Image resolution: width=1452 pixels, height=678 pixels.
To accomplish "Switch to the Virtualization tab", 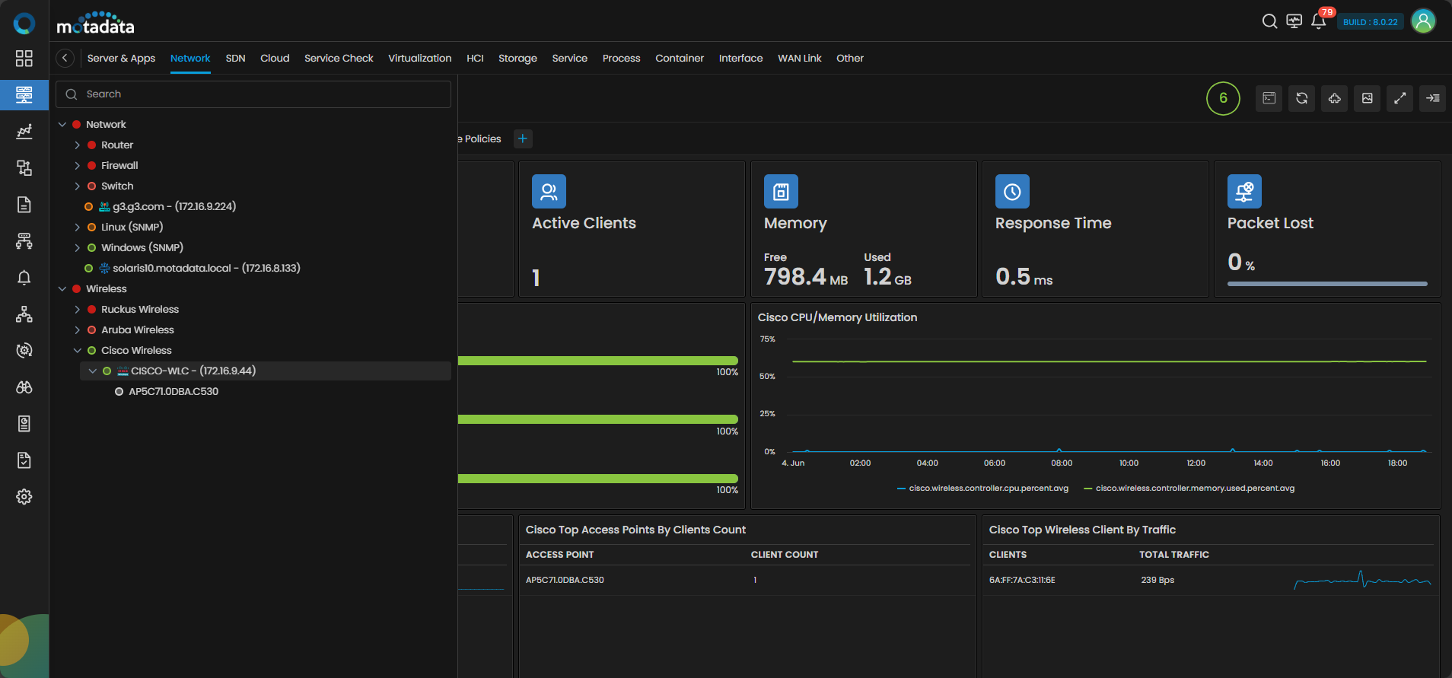I will pyautogui.click(x=419, y=59).
